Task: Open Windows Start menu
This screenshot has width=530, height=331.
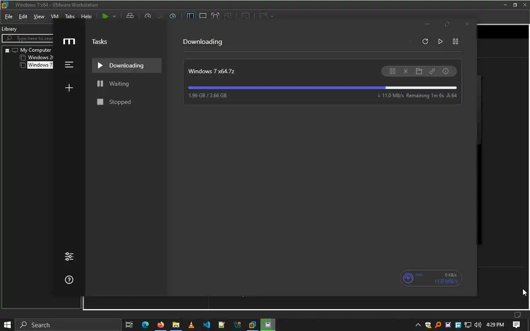Action: pyautogui.click(x=7, y=325)
